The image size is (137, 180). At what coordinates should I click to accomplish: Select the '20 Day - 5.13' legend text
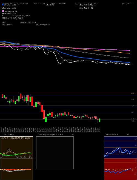click(10, 5)
